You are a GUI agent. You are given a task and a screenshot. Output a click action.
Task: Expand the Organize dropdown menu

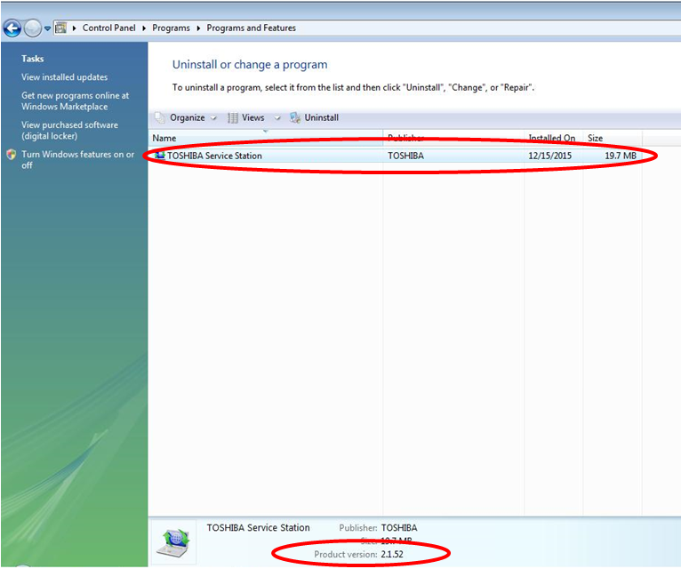[213, 118]
